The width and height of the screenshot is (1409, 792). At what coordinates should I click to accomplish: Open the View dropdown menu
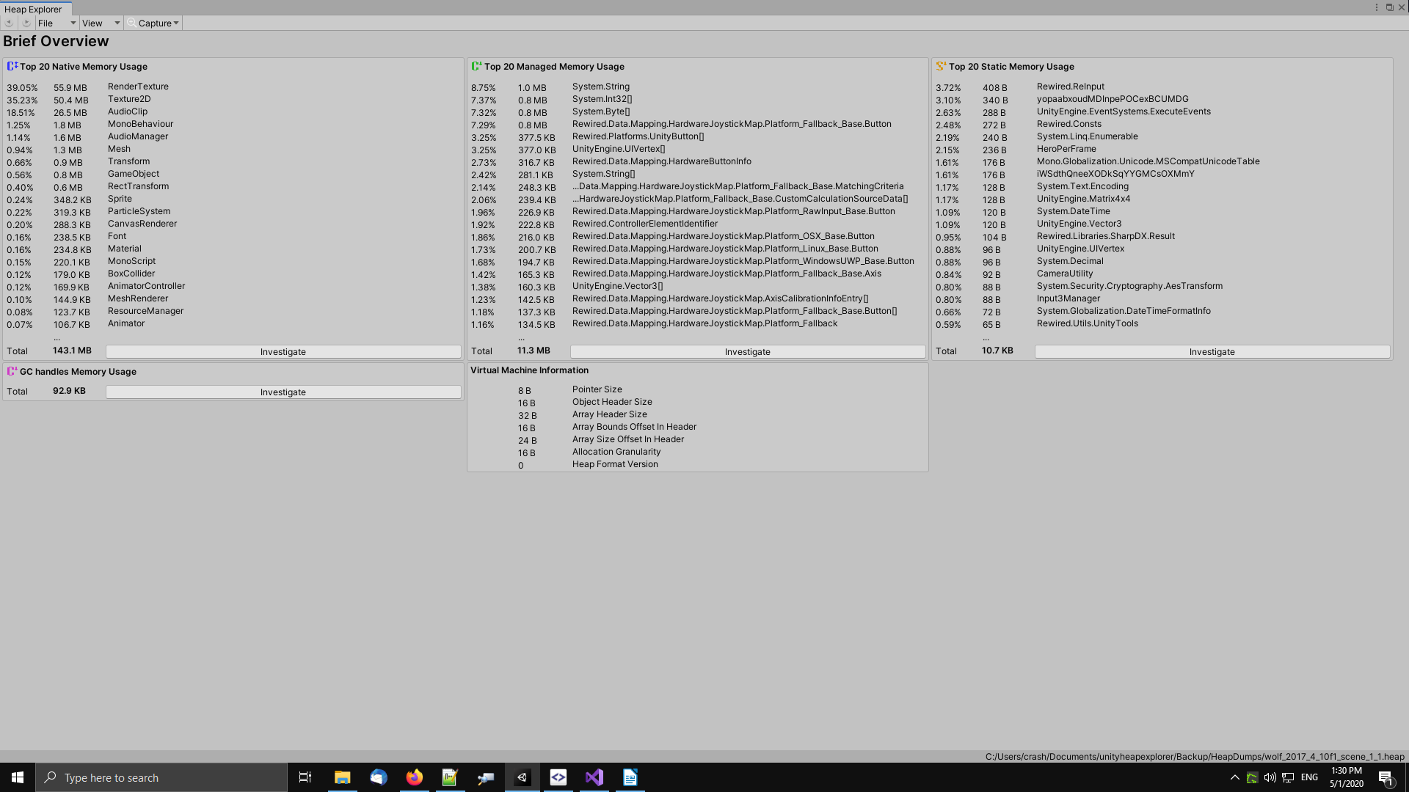[x=101, y=23]
